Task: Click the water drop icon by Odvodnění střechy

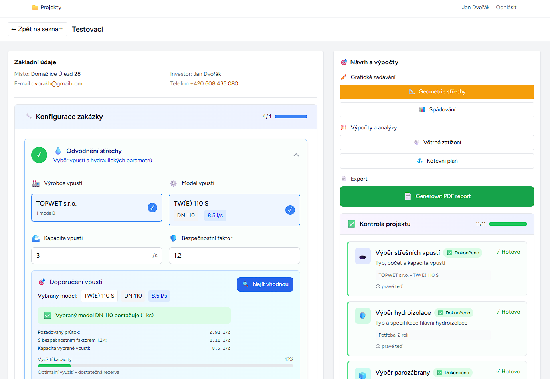Action: [58, 151]
